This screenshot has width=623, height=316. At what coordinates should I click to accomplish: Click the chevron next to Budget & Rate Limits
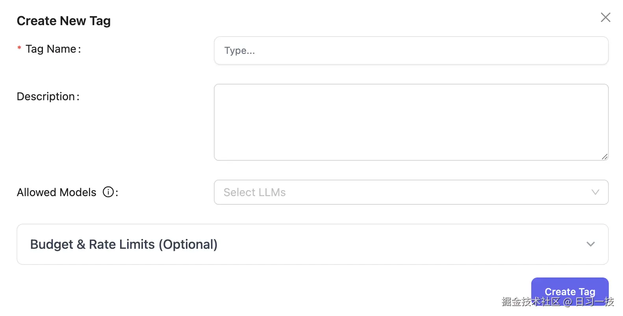[x=590, y=244]
